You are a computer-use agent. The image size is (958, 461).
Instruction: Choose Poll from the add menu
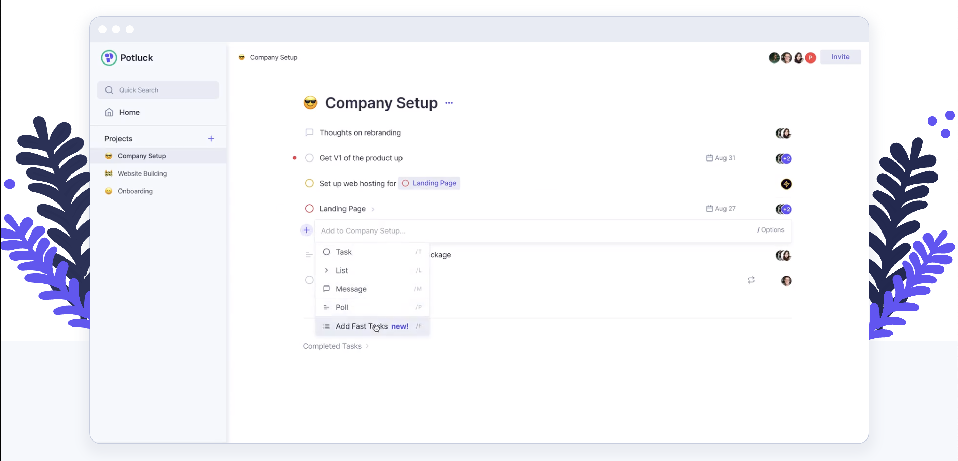click(x=372, y=307)
